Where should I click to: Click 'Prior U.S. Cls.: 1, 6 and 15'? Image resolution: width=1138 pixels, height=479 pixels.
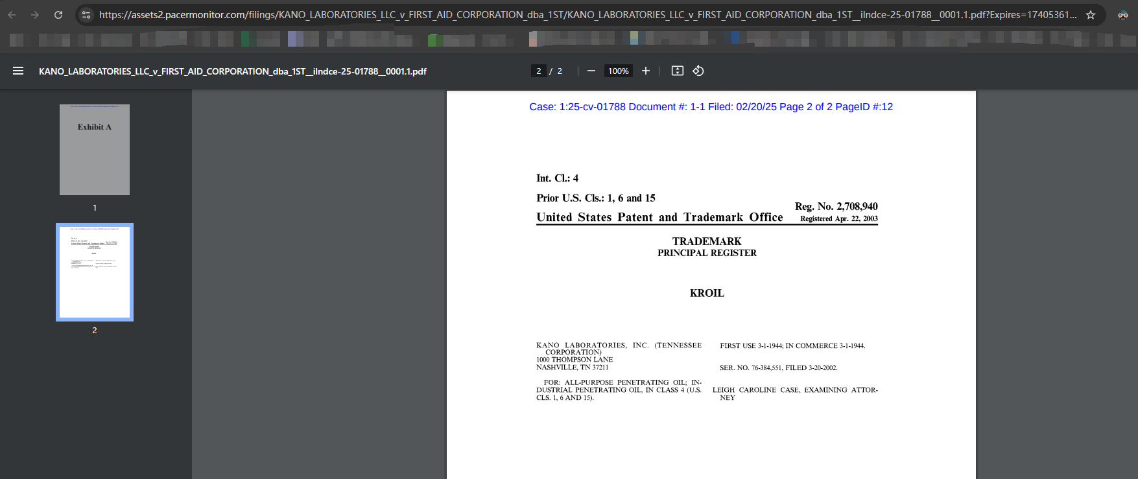(596, 198)
